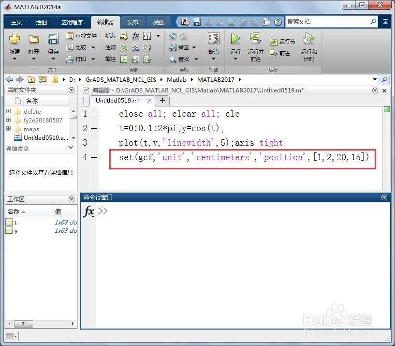The height and width of the screenshot is (346, 395).
Task: Click the Compare files icon
Action: (70, 47)
